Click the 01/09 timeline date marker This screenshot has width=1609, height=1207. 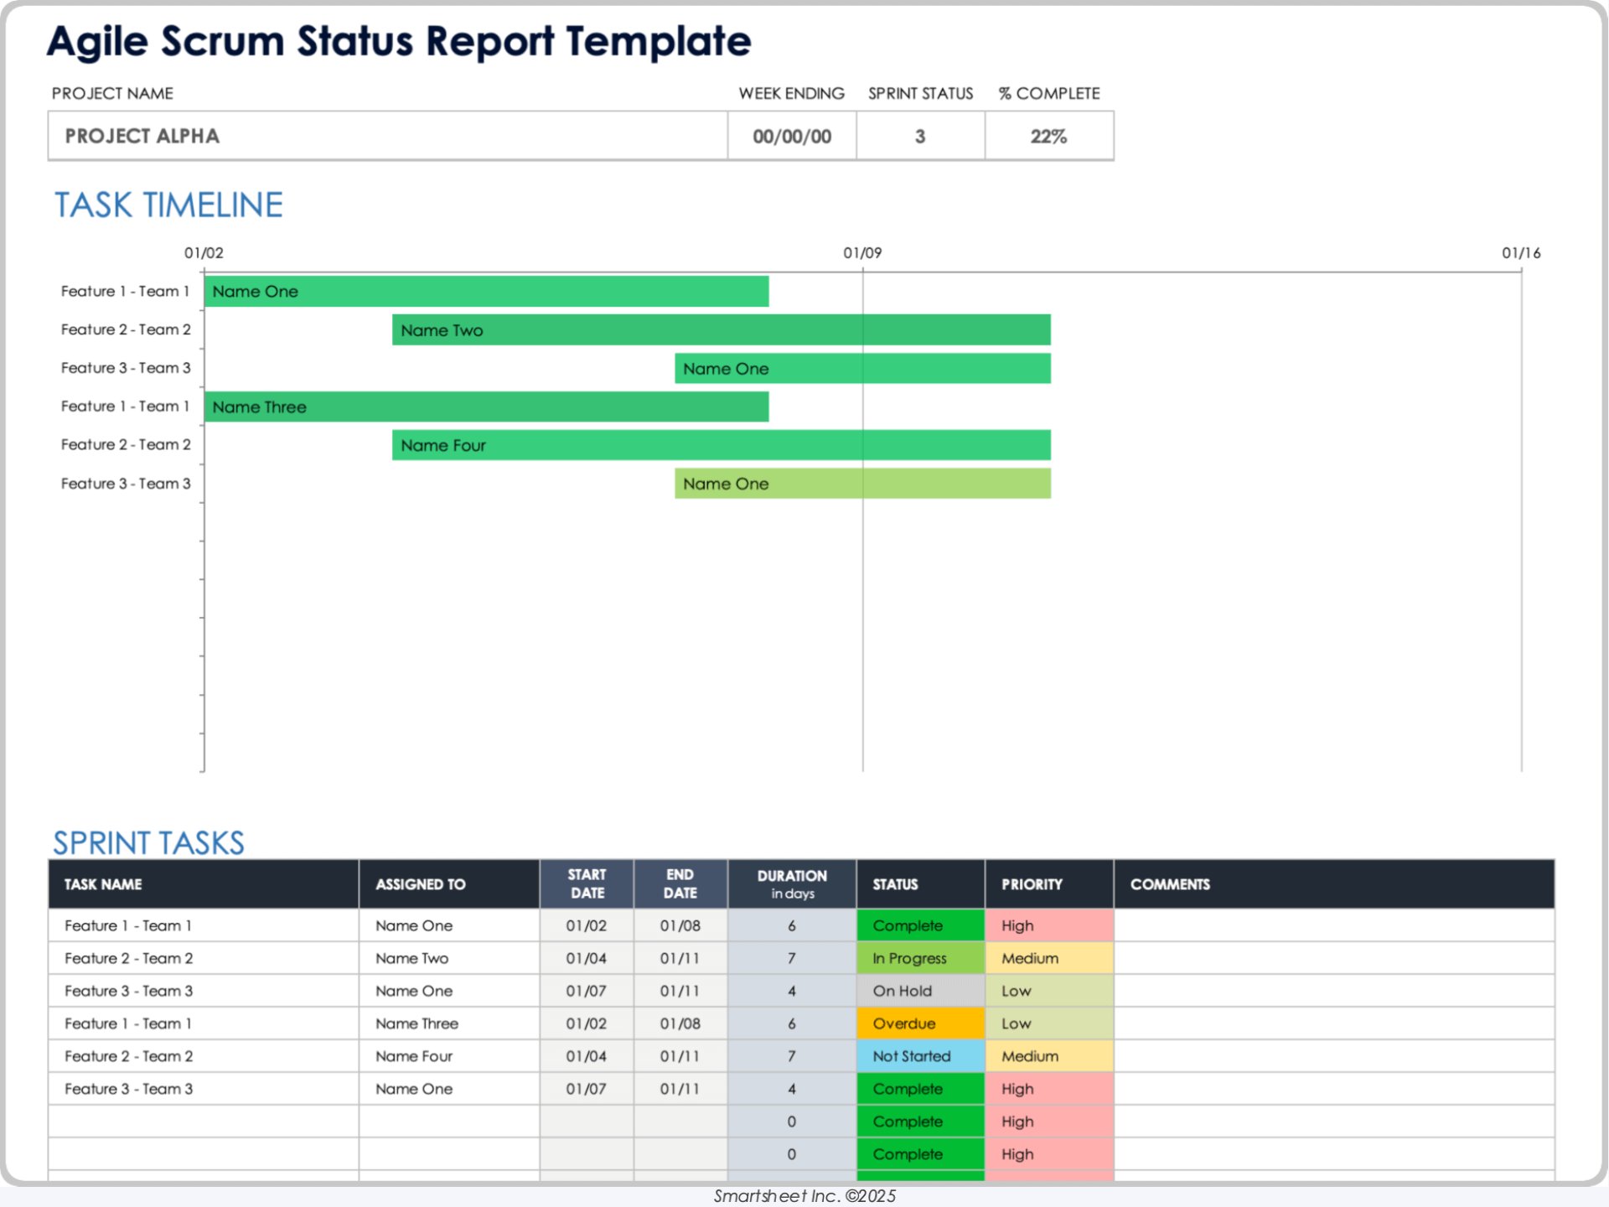coord(862,253)
